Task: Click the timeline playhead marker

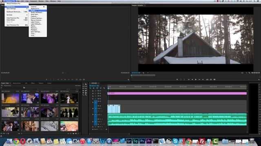Action: (x=108, y=88)
